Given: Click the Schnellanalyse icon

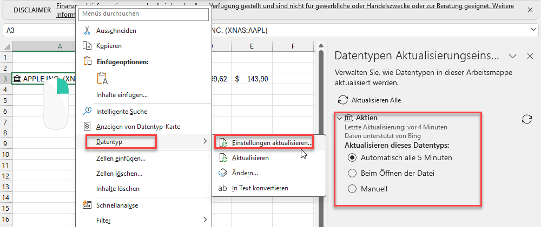Looking at the screenshot, I should tap(87, 205).
